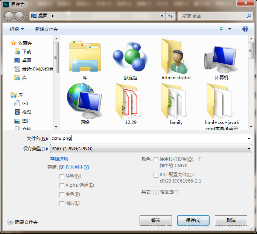The image size is (257, 234).
Task: Click 新建文件夹 button
Action: click(47, 29)
